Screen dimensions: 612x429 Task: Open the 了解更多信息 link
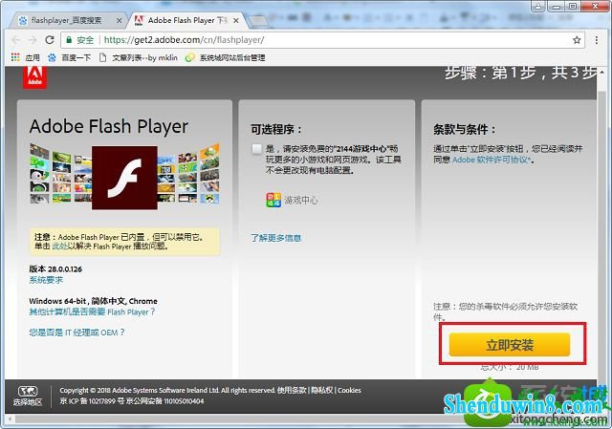click(276, 238)
